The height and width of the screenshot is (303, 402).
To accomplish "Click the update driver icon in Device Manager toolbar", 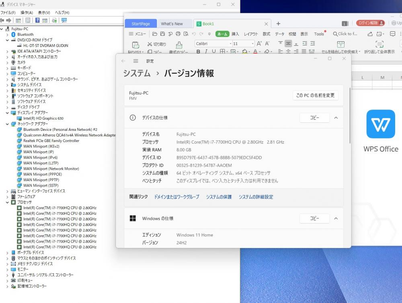I will [54, 20].
